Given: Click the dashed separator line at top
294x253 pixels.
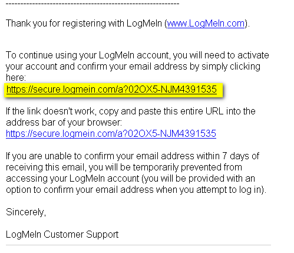Looking at the screenshot, I should [x=93, y=4].
